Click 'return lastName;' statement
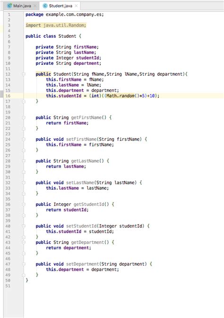 click(66, 167)
